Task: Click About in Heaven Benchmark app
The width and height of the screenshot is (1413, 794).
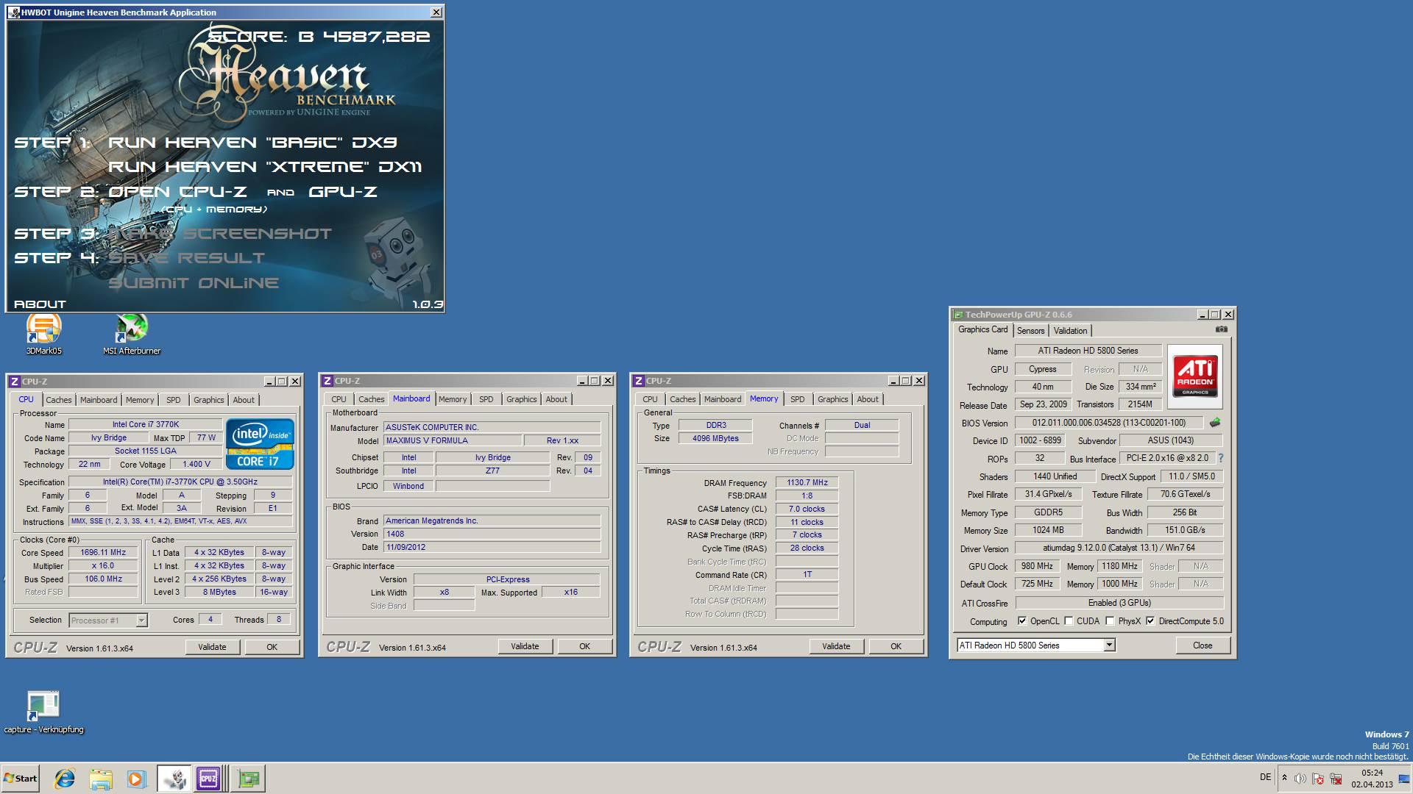Action: tap(40, 304)
